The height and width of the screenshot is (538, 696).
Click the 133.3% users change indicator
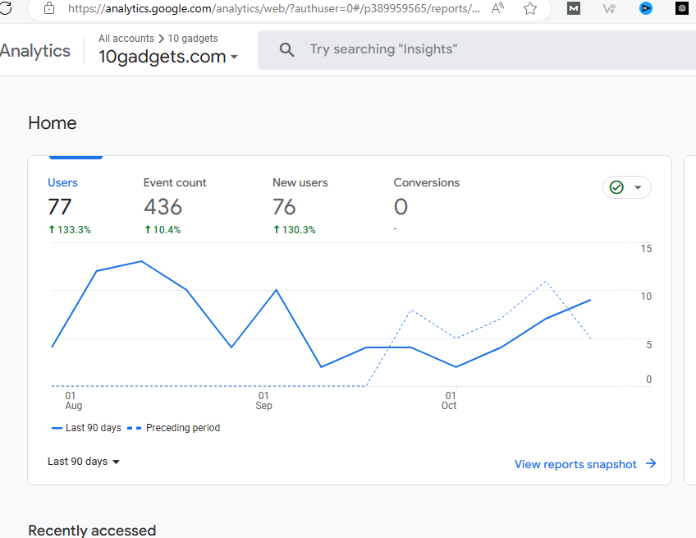click(x=70, y=230)
